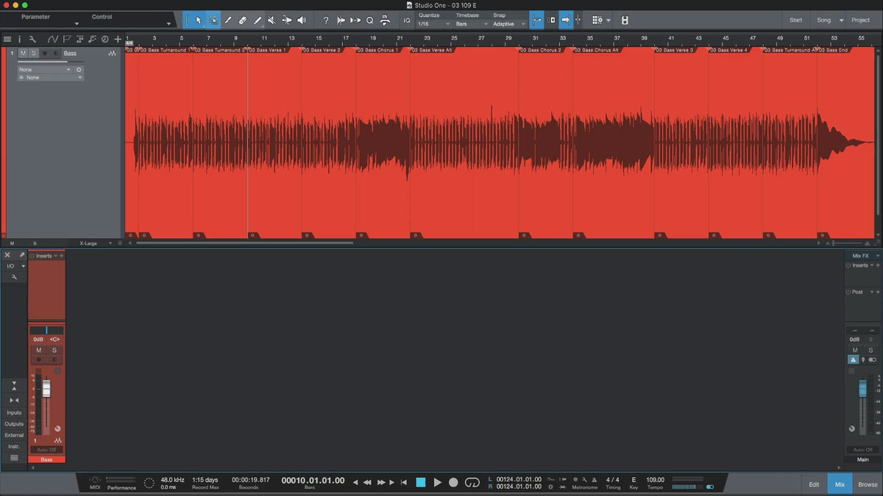The width and height of the screenshot is (883, 496).
Task: Mute the Bass track in arrangement
Action: (x=23, y=54)
